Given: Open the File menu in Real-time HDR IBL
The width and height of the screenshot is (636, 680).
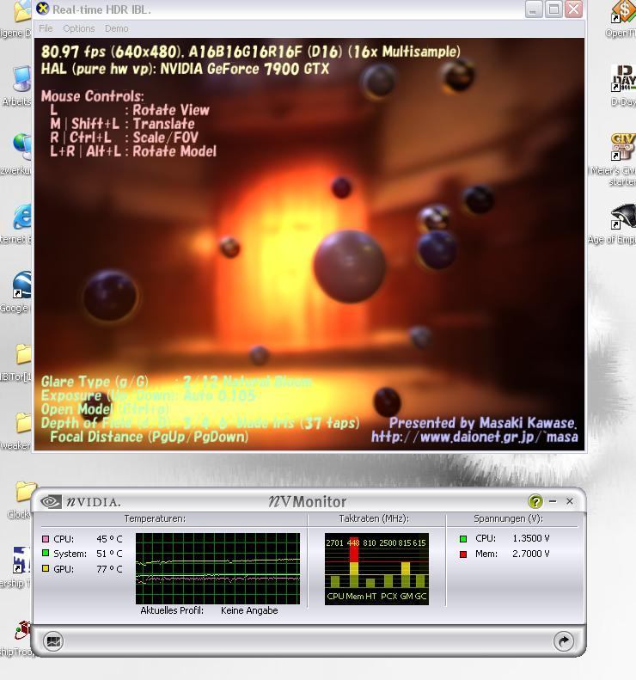Looking at the screenshot, I should [46, 28].
